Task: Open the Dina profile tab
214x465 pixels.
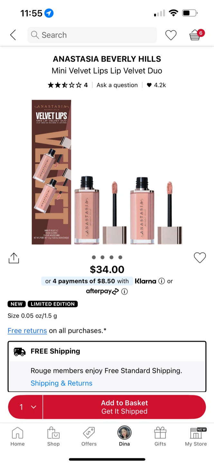Action: point(125,437)
